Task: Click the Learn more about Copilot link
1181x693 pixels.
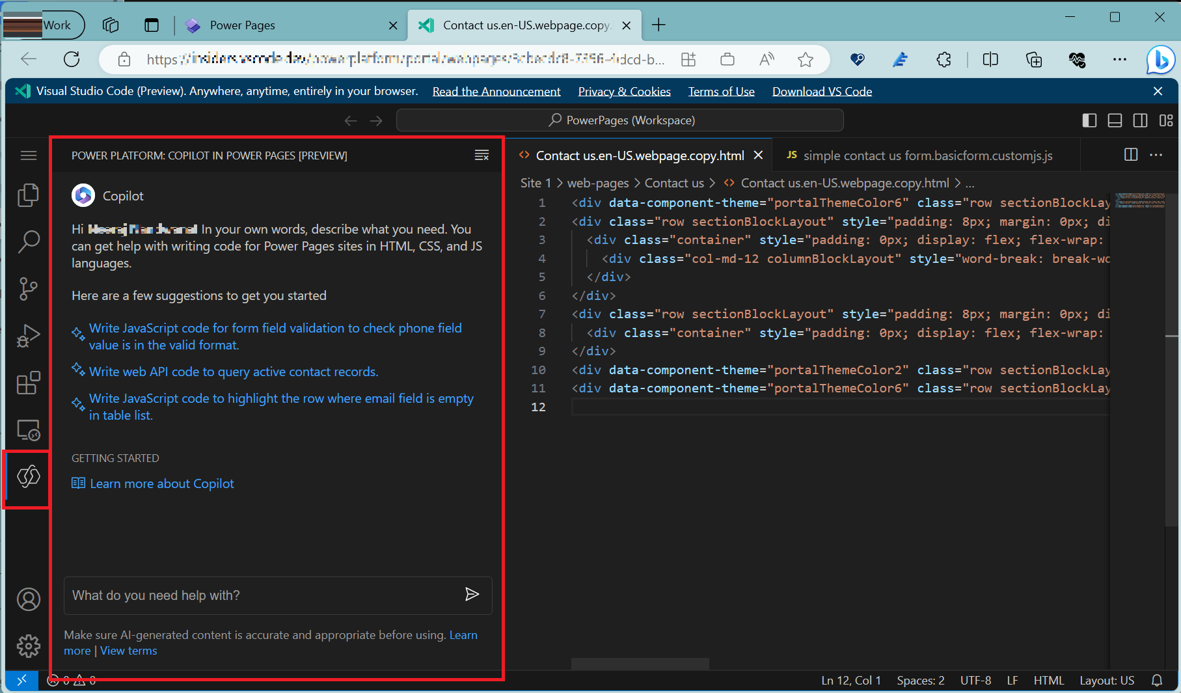Action: pos(161,483)
